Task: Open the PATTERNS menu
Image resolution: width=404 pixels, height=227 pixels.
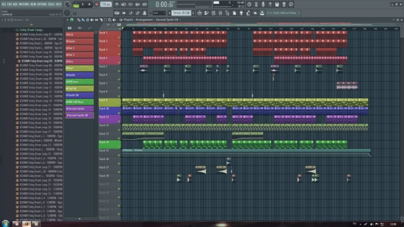Action: (x=24, y=4)
